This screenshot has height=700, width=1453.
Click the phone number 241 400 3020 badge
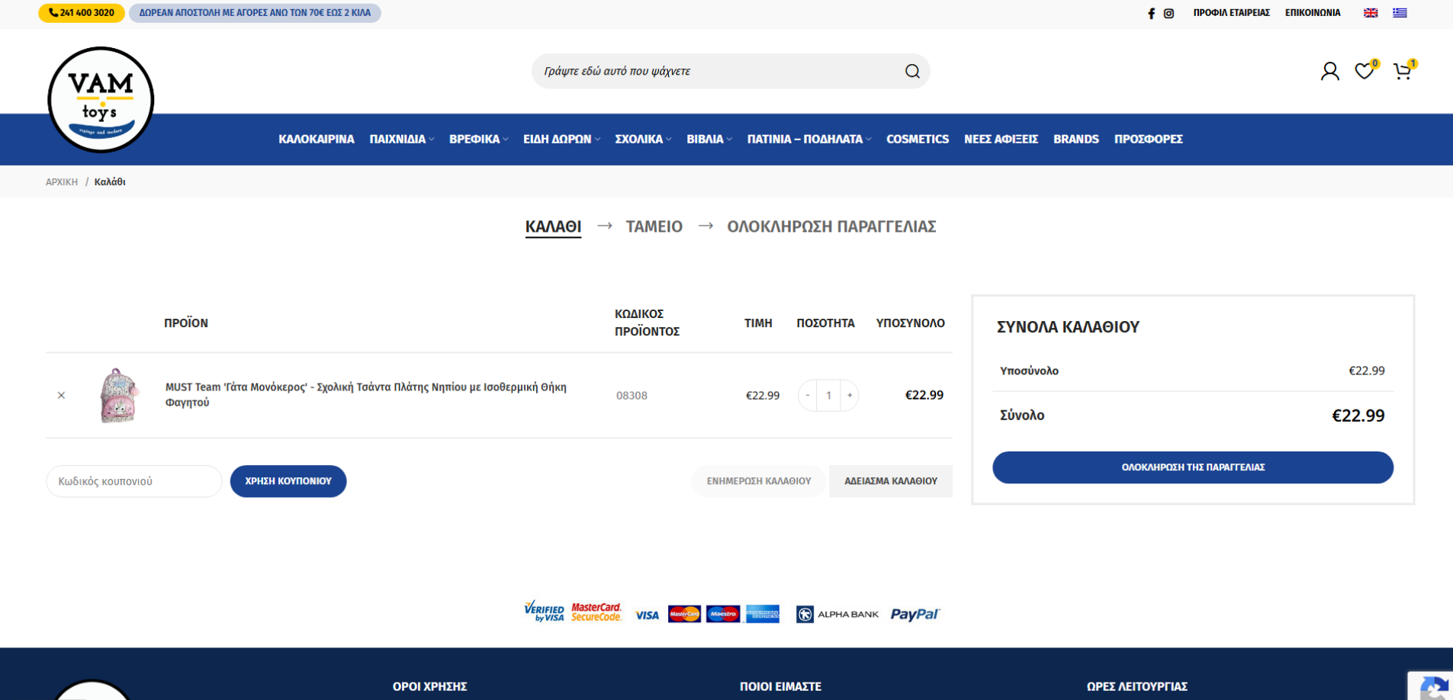click(x=82, y=13)
